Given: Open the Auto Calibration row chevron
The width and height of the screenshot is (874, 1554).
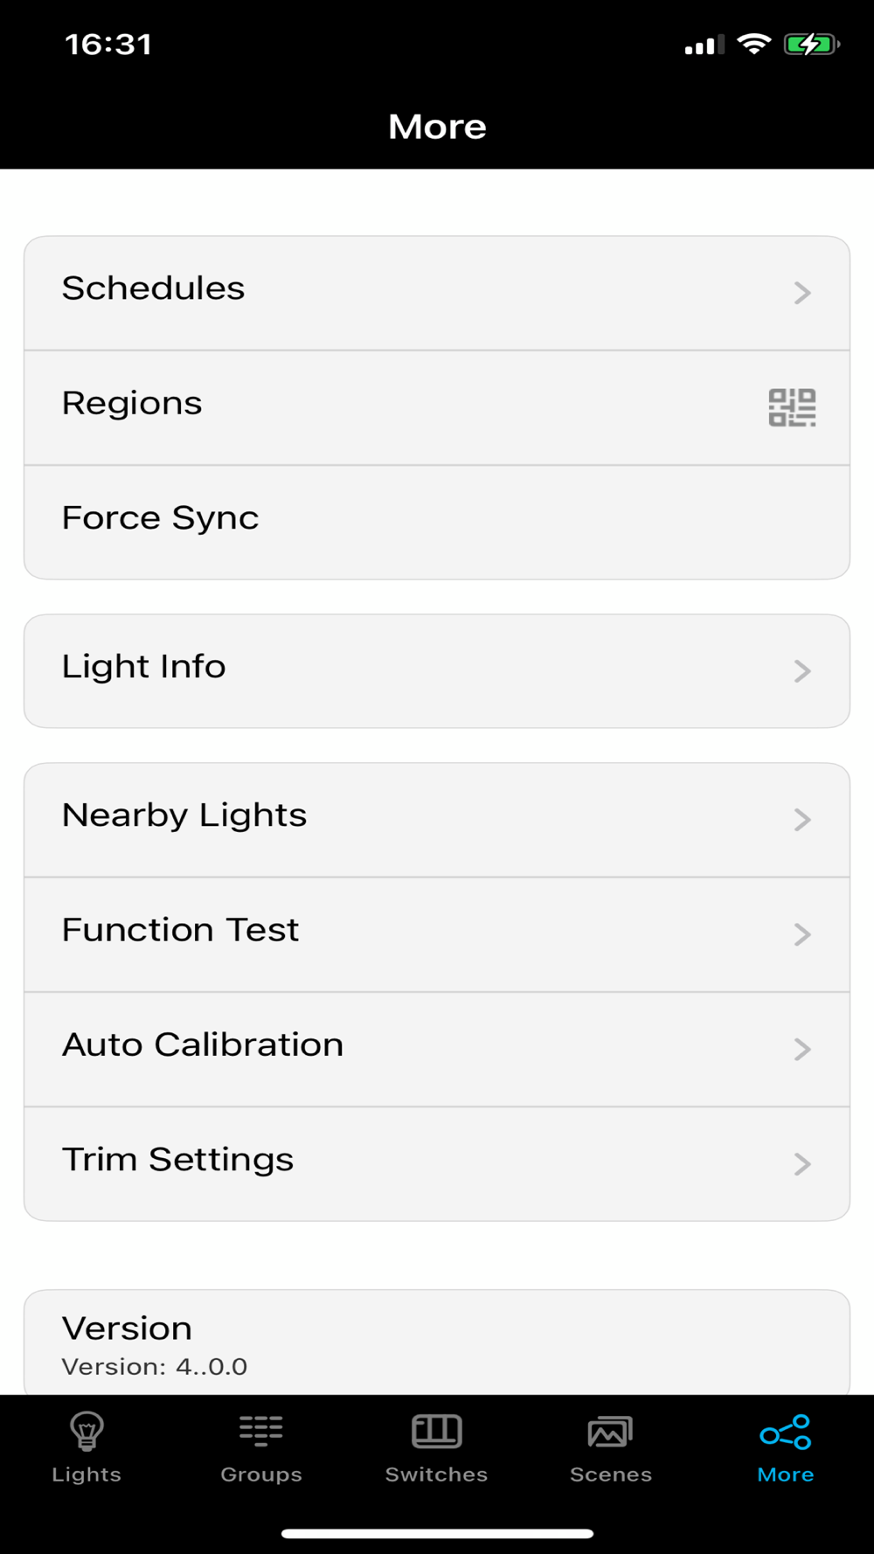Looking at the screenshot, I should tap(802, 1049).
